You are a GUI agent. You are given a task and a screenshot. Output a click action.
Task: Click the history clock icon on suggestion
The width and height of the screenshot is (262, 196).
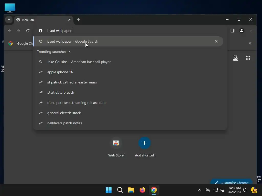41,41
